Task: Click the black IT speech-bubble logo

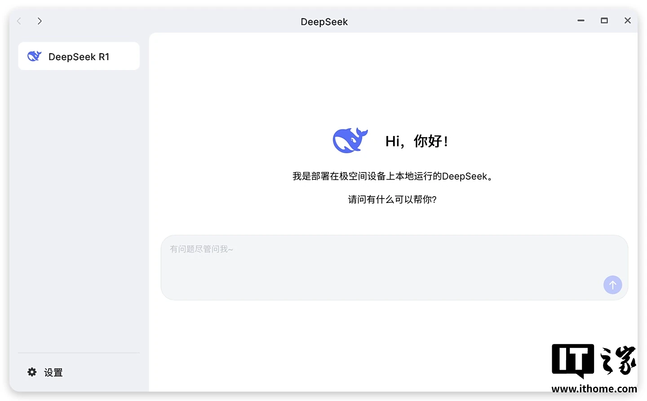Action: click(573, 360)
